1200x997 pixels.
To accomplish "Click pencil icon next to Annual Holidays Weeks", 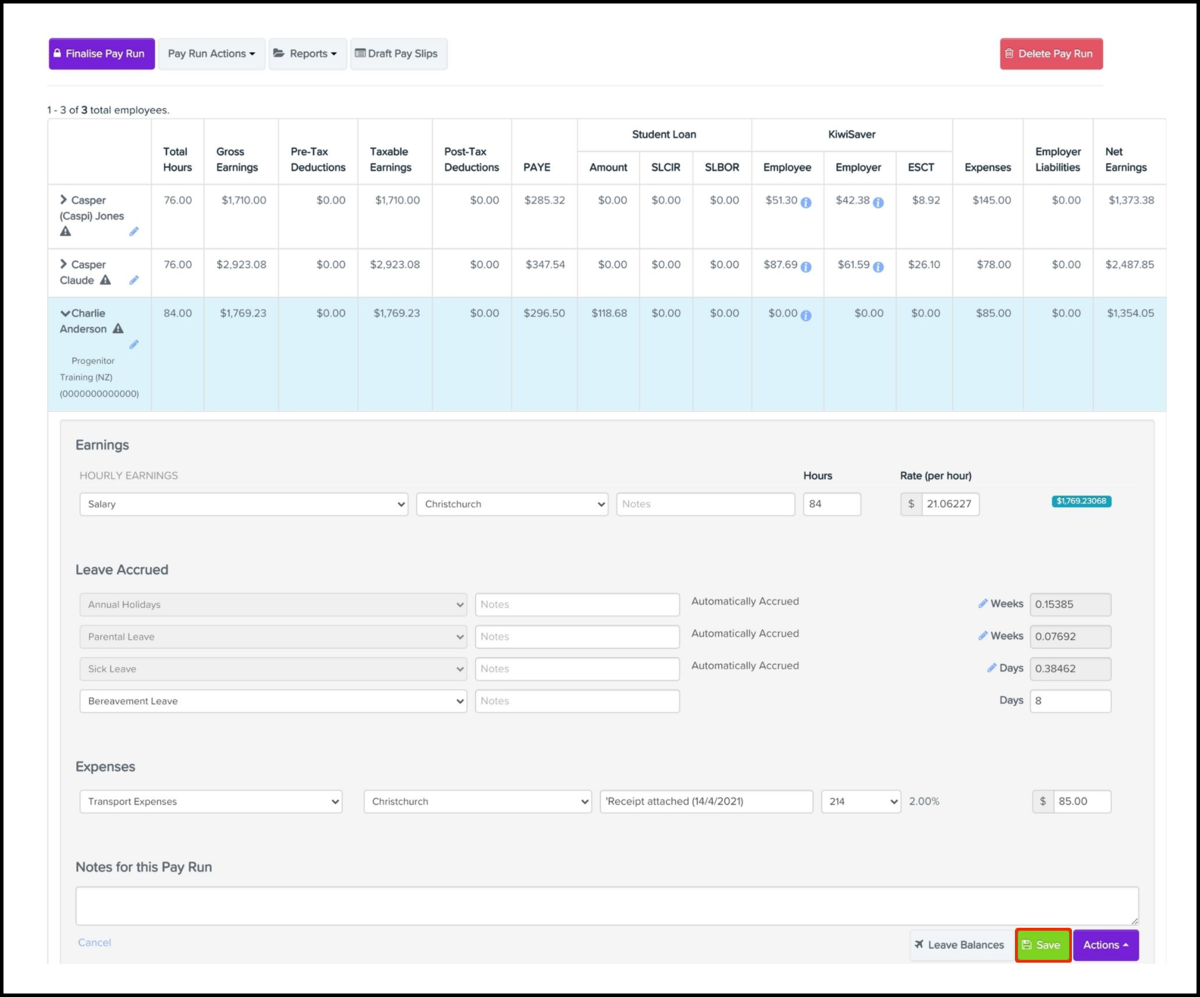I will point(983,604).
